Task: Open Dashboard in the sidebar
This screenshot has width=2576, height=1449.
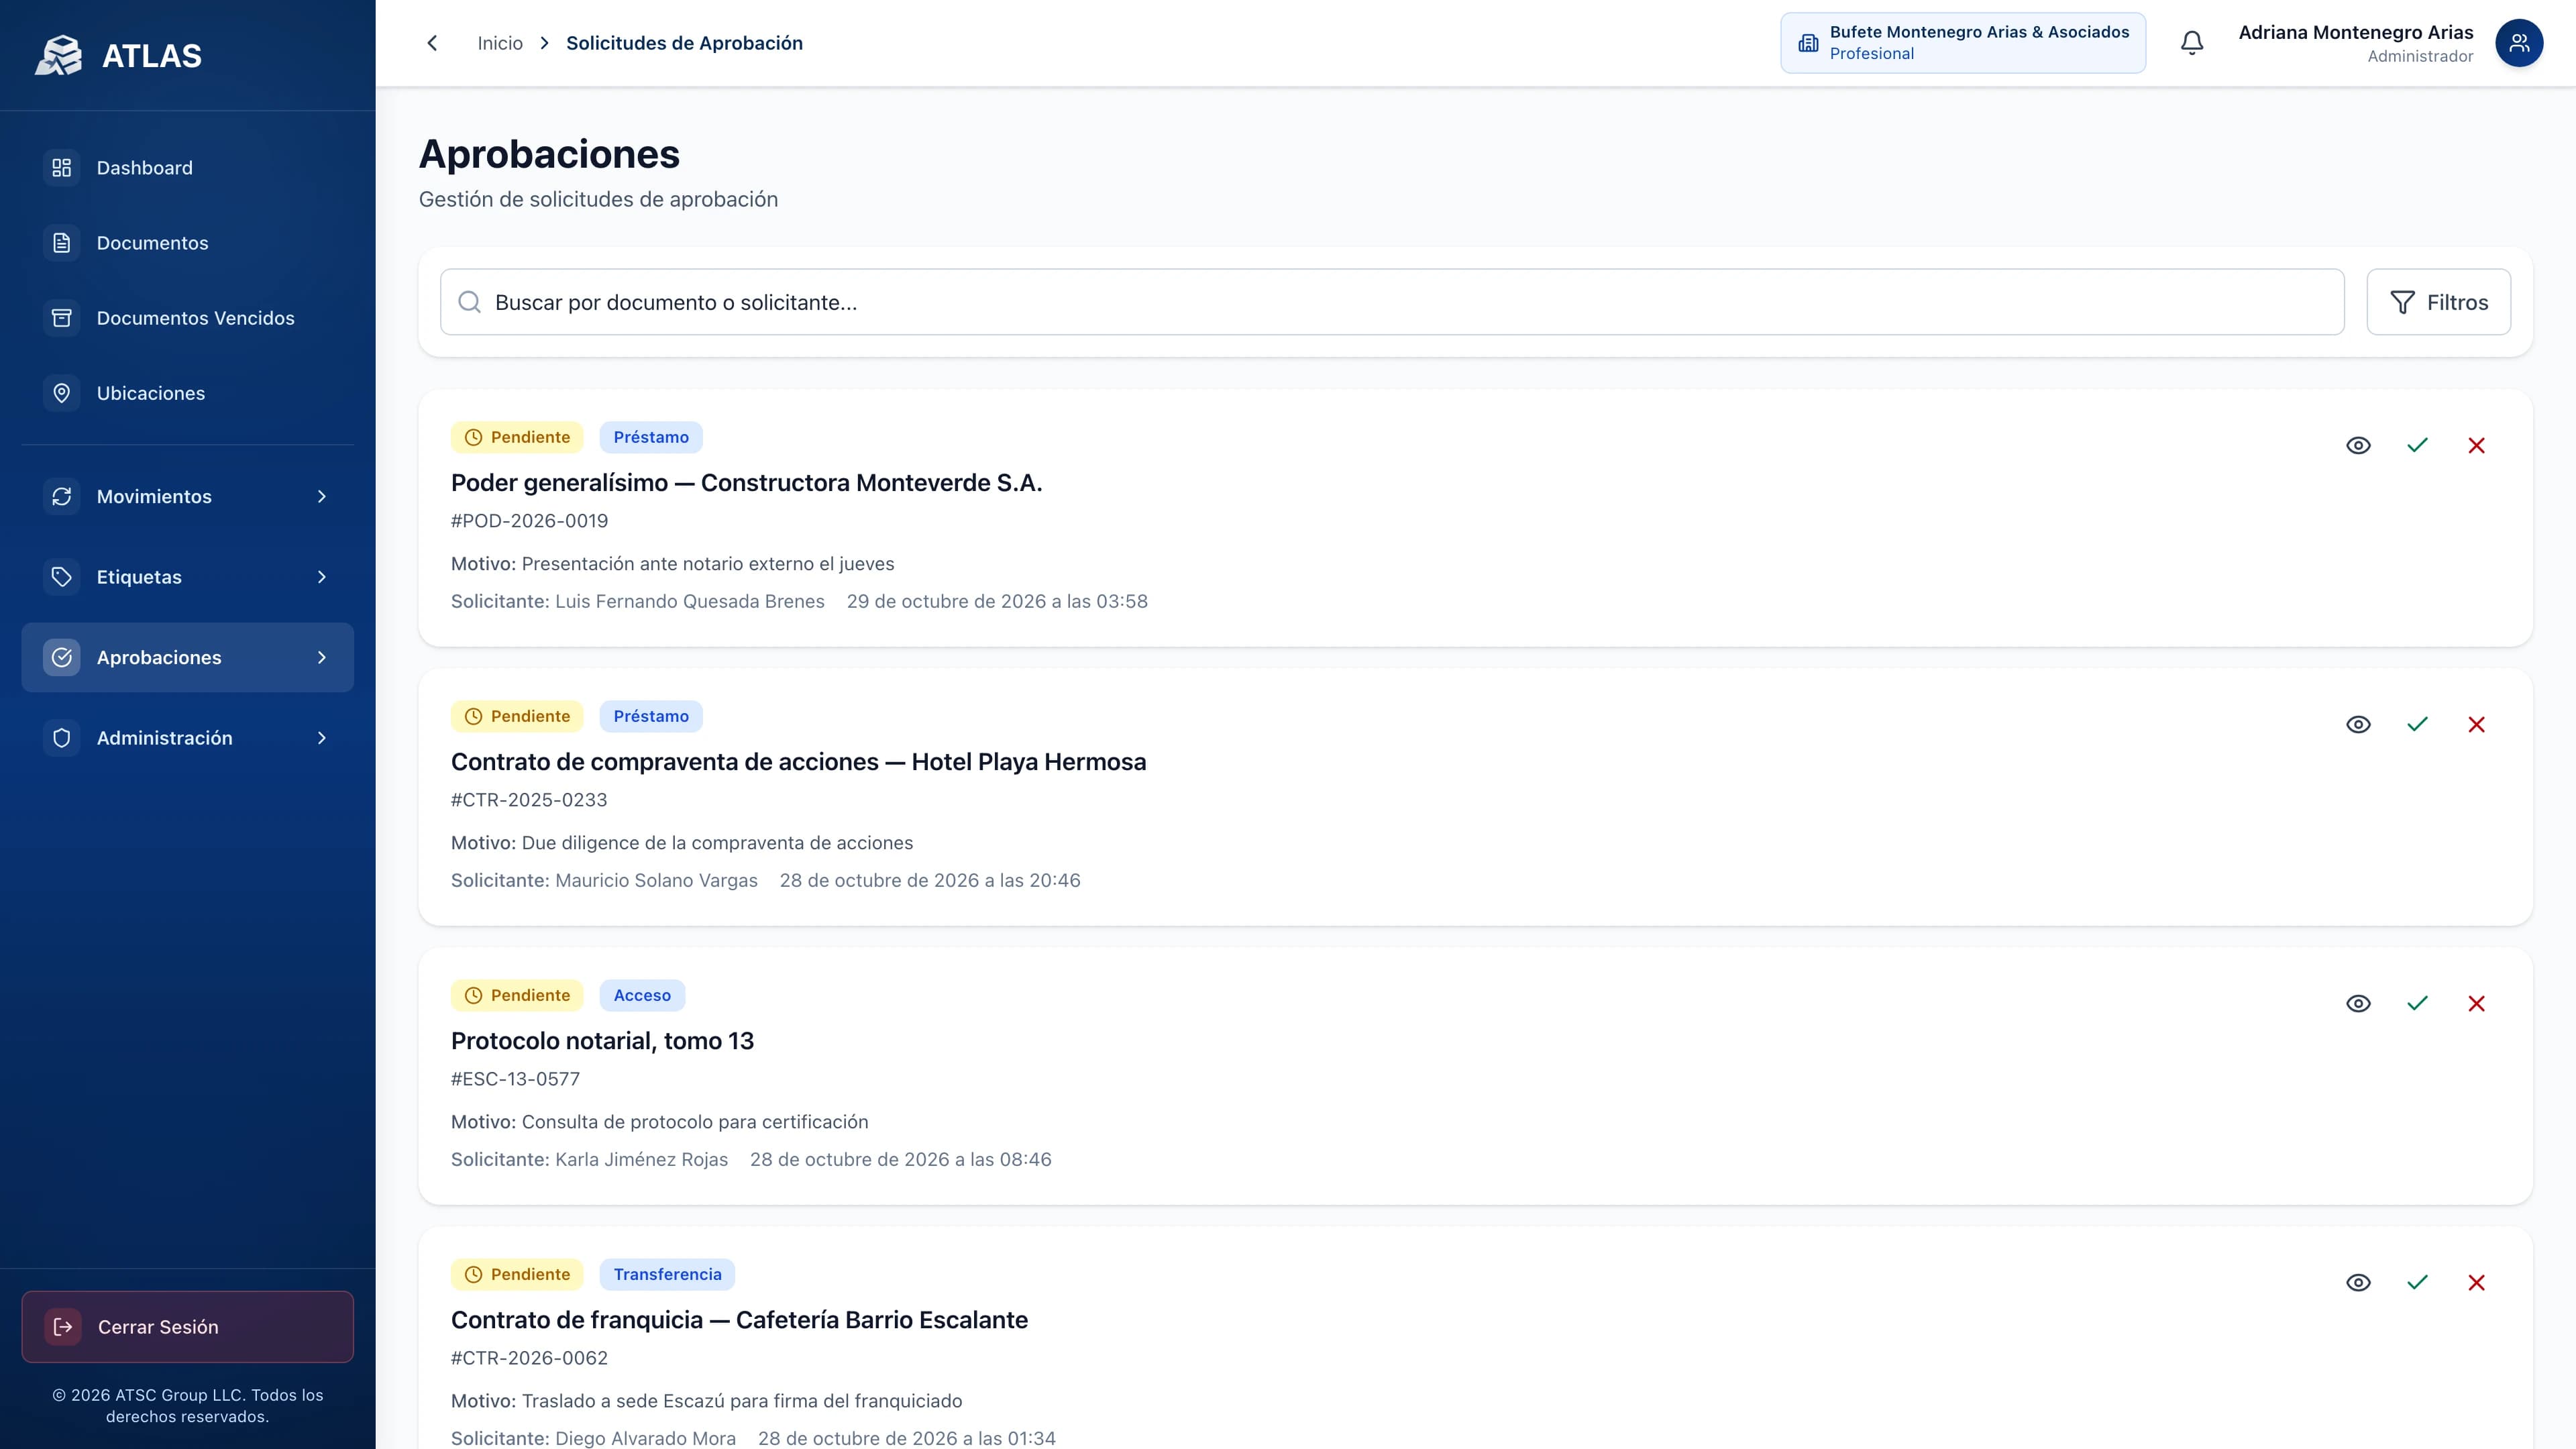Action: (x=188, y=168)
